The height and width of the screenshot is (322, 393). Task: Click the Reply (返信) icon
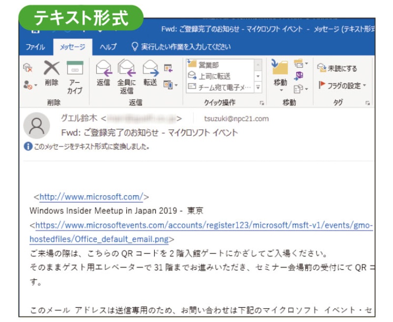pos(103,74)
